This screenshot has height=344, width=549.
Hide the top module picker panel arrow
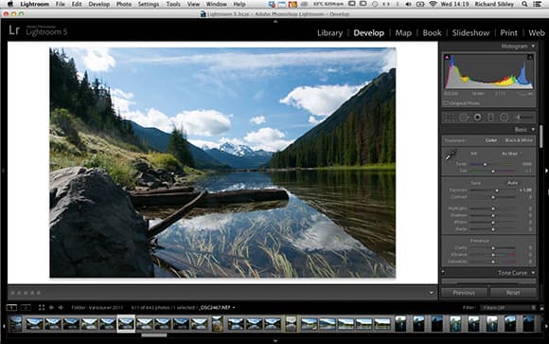point(275,22)
